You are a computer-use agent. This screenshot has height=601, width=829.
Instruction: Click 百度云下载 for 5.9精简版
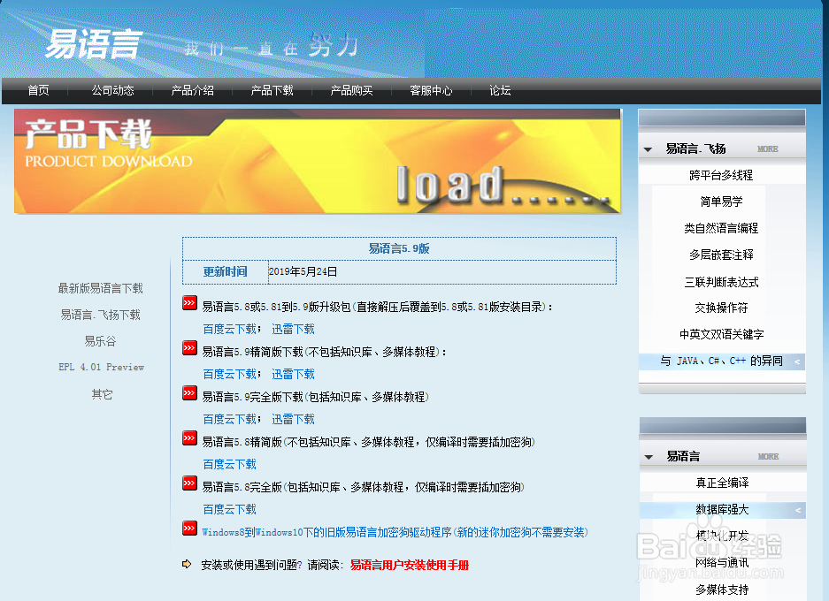(229, 374)
